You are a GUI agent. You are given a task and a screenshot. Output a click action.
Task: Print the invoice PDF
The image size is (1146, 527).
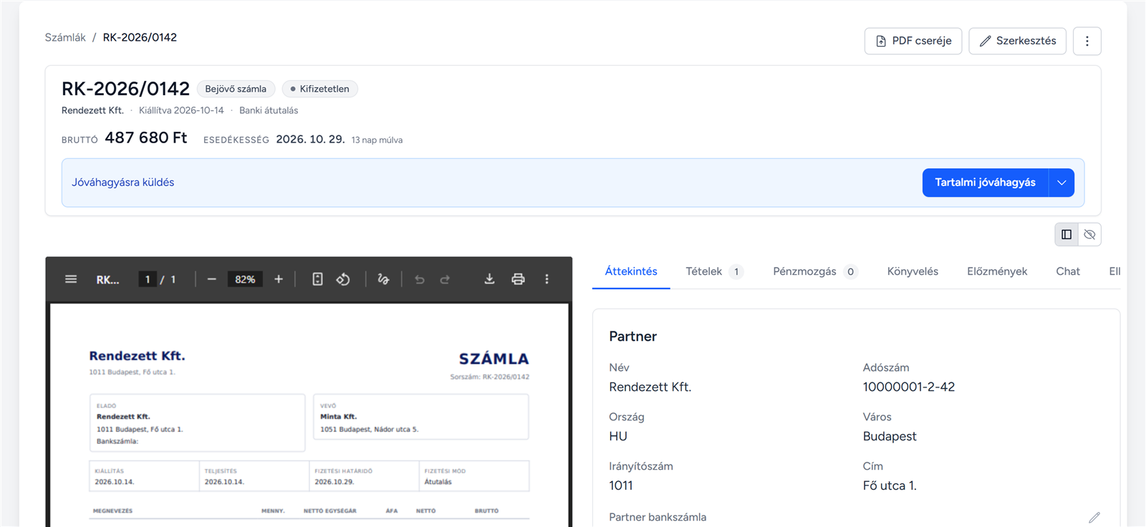[x=518, y=279]
